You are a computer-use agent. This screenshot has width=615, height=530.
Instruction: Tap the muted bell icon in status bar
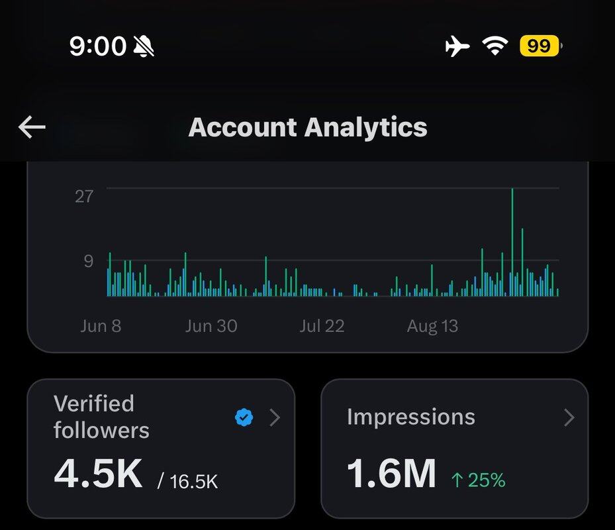point(144,46)
